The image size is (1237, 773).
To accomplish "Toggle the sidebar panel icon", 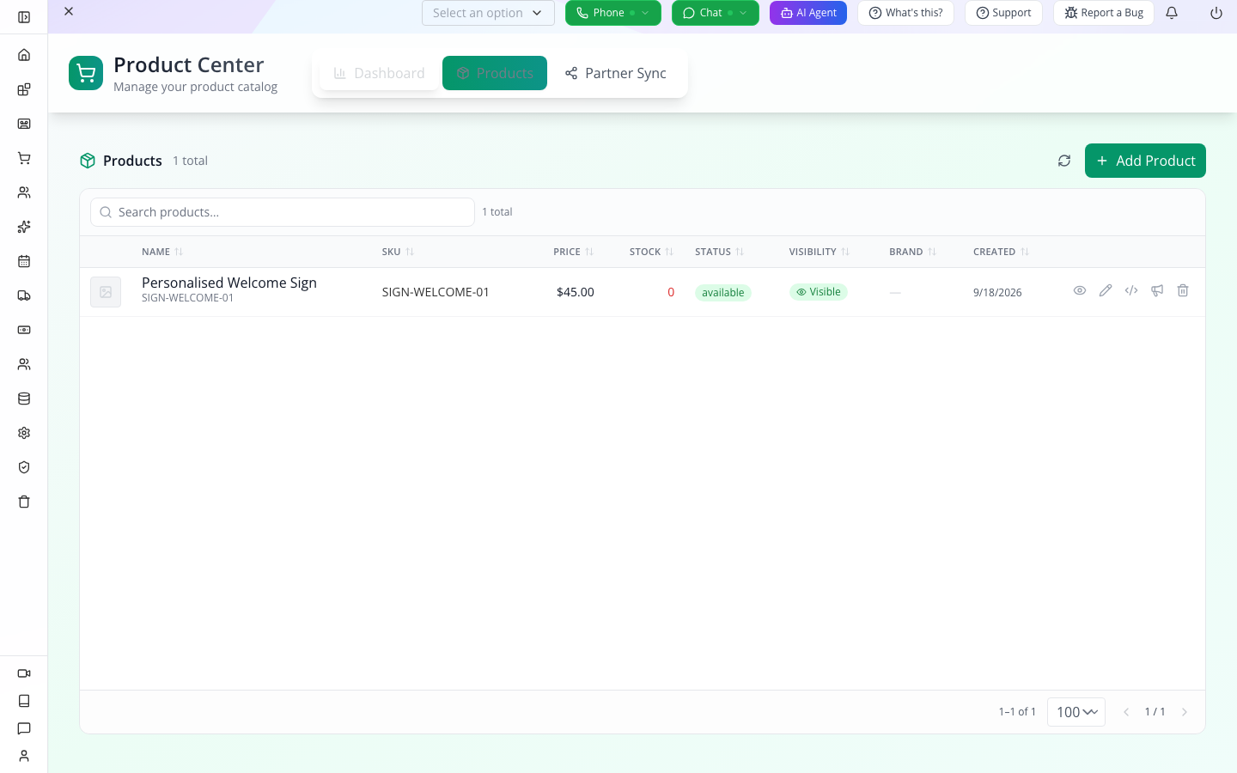I will coord(24,17).
